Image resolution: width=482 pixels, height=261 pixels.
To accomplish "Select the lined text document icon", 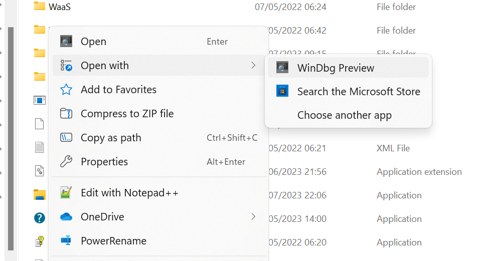I will pyautogui.click(x=39, y=147).
